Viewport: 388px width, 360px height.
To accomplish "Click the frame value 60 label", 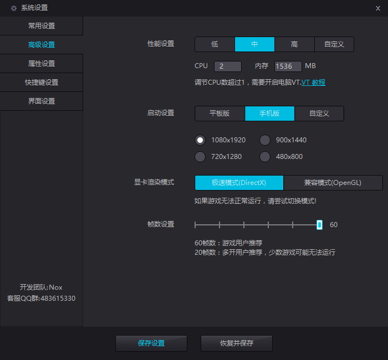I will pos(334,225).
